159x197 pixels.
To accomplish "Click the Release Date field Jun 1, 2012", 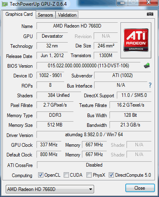I will [x=52, y=56].
